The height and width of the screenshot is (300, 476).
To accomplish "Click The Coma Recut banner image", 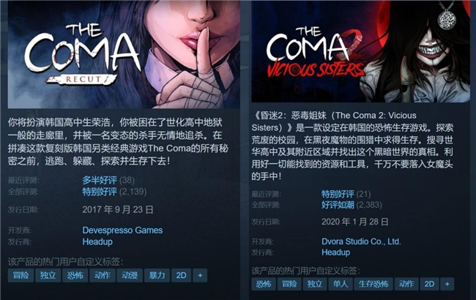I will pyautogui.click(x=124, y=55).
